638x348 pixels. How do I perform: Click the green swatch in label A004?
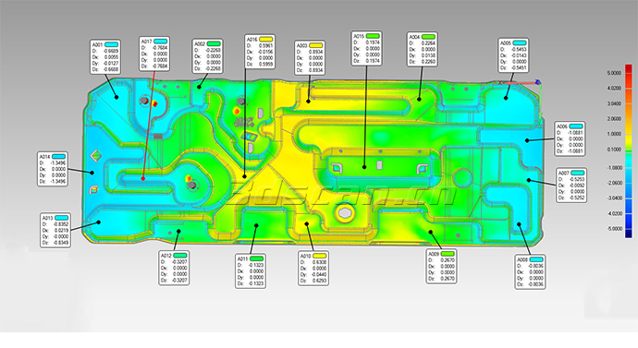pos(428,37)
